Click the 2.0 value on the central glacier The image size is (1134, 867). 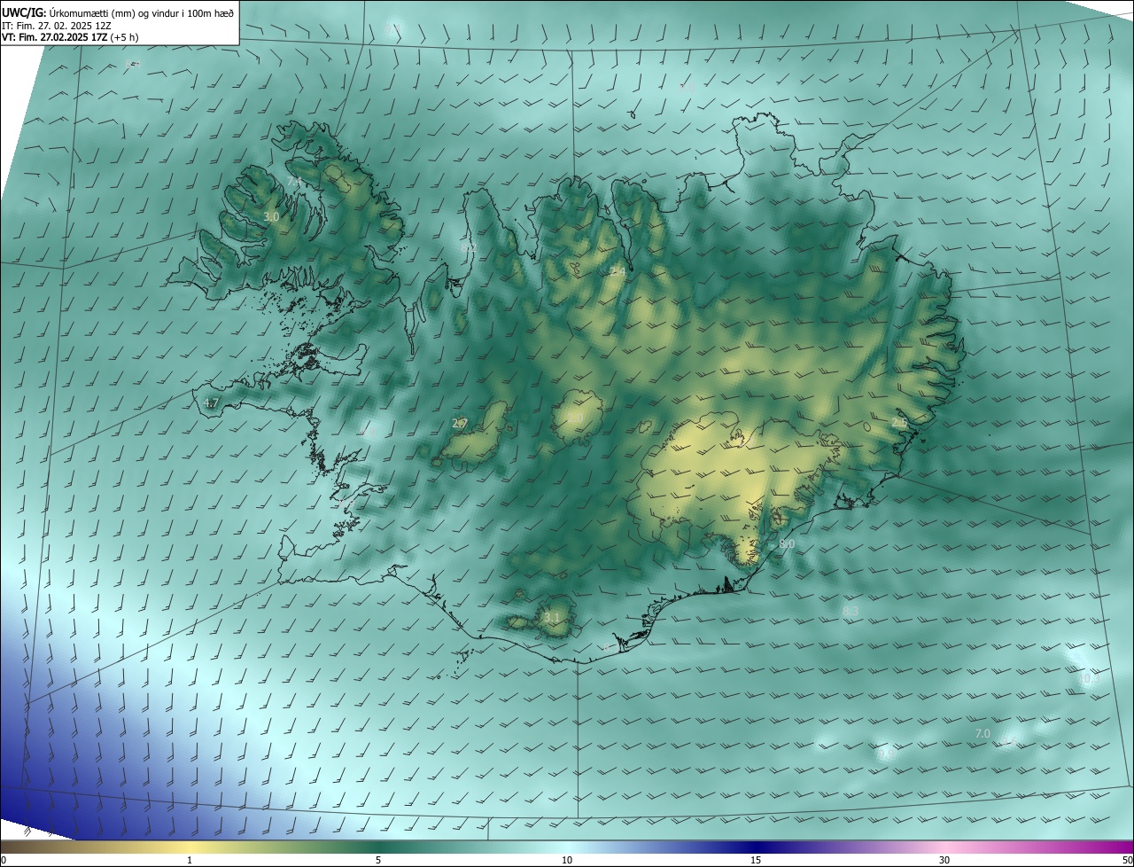pyautogui.click(x=575, y=418)
